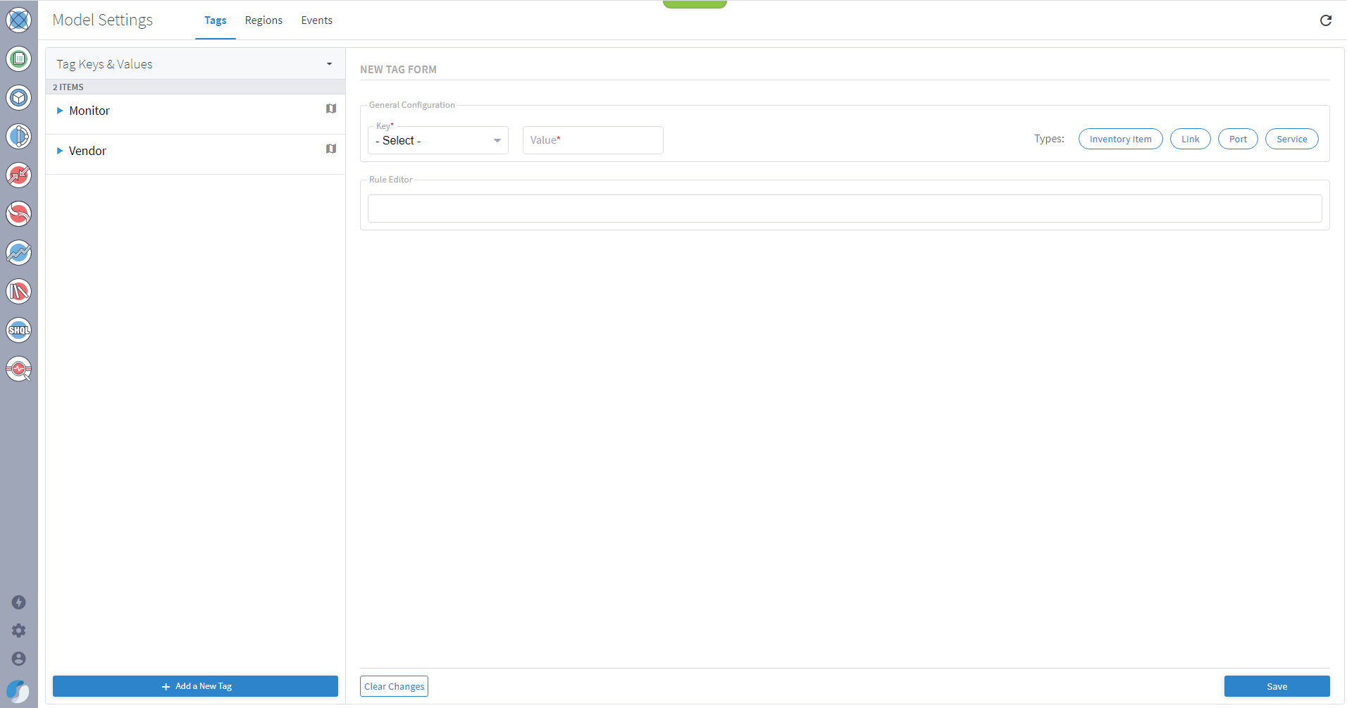Collapse the Tag Keys & Values panel
This screenshot has height=708, width=1347.
point(328,63)
